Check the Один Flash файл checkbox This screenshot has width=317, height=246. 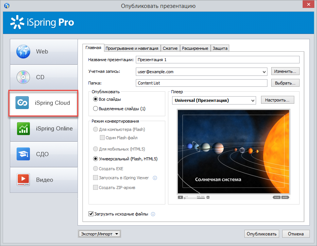pyautogui.click(x=102, y=137)
